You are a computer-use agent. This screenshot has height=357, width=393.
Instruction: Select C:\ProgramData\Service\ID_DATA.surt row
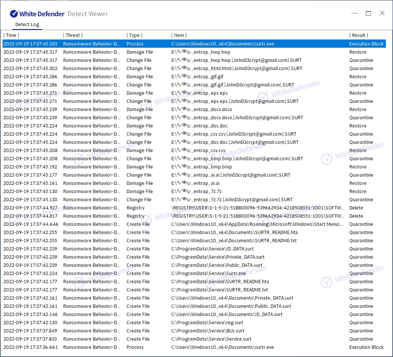194,249
